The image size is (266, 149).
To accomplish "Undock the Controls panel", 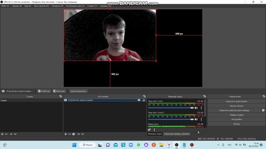I will coord(264,96).
